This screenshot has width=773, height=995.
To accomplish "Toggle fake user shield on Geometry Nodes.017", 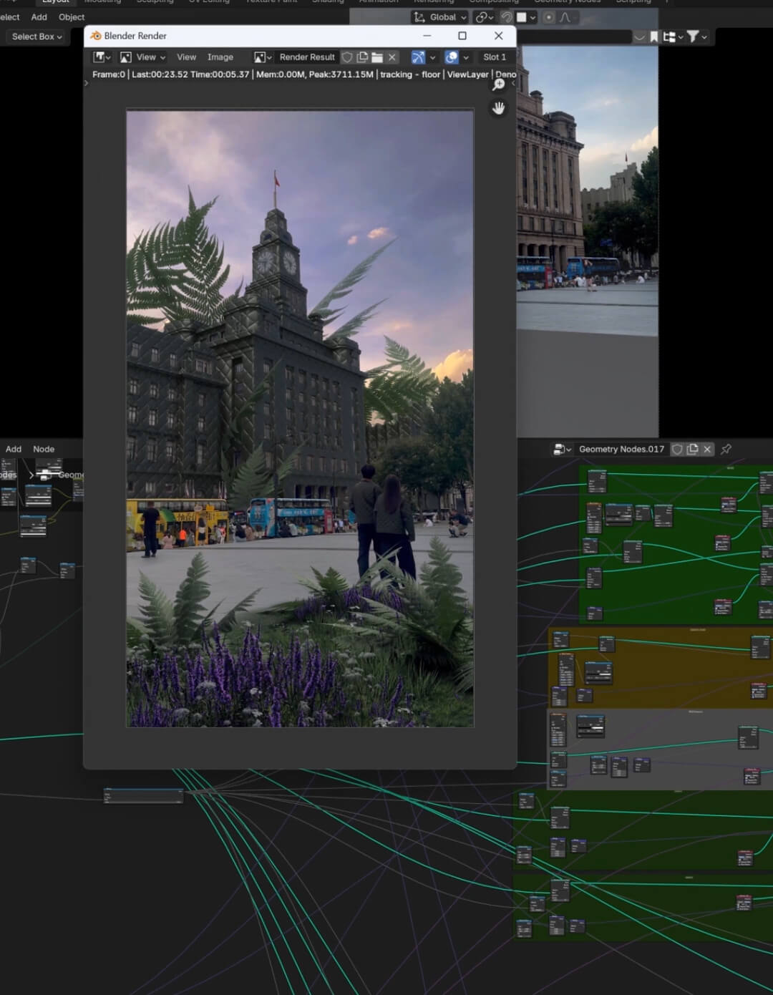I will (x=677, y=449).
